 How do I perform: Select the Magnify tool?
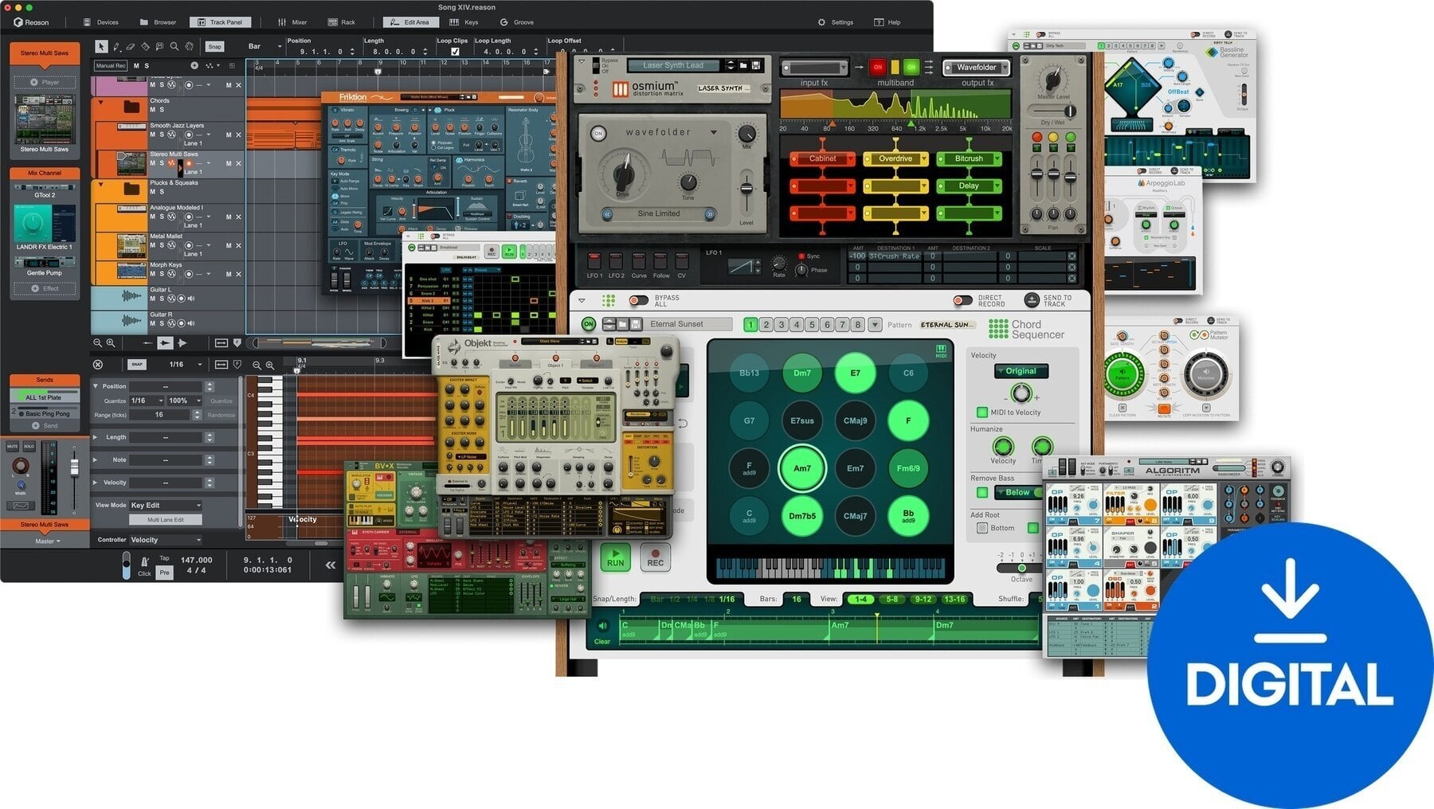click(x=174, y=47)
